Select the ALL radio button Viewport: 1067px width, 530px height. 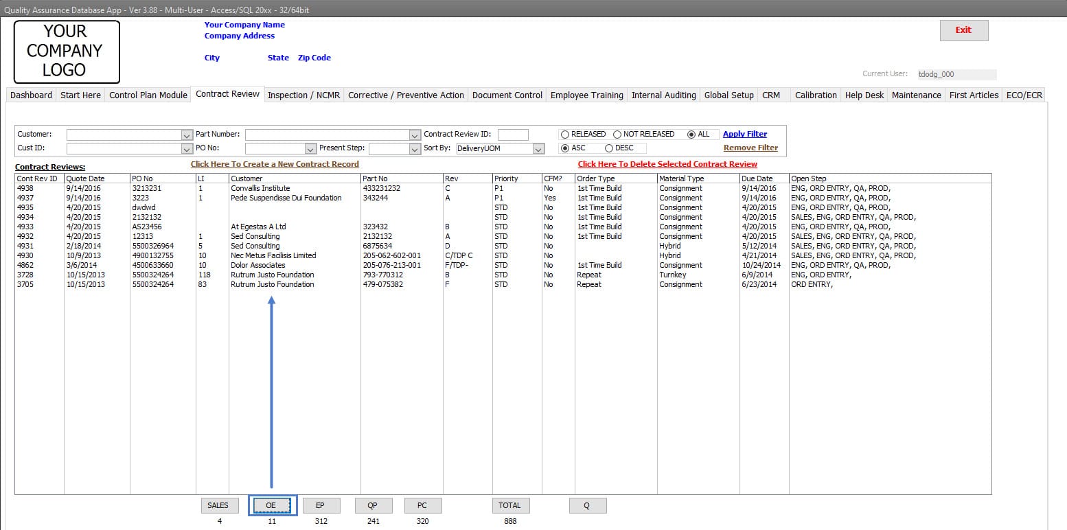coord(691,135)
